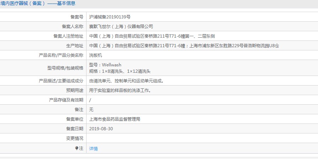318x159 pixels.
Task: Select record number 沪浦械备20190139号
Action: click(x=110, y=17)
